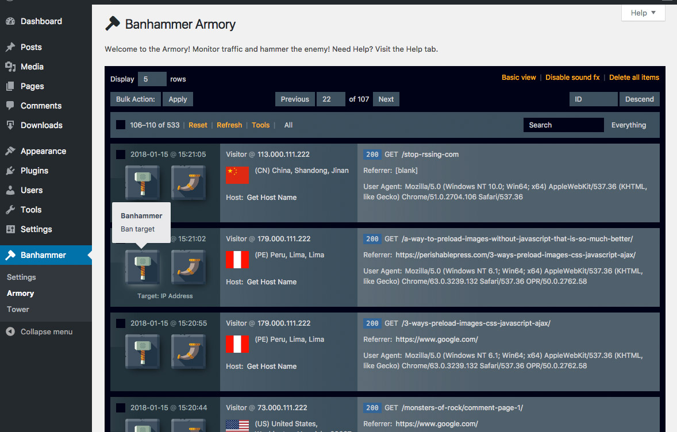Click the Settings sliders icon
677x432 pixels.
click(x=10, y=229)
